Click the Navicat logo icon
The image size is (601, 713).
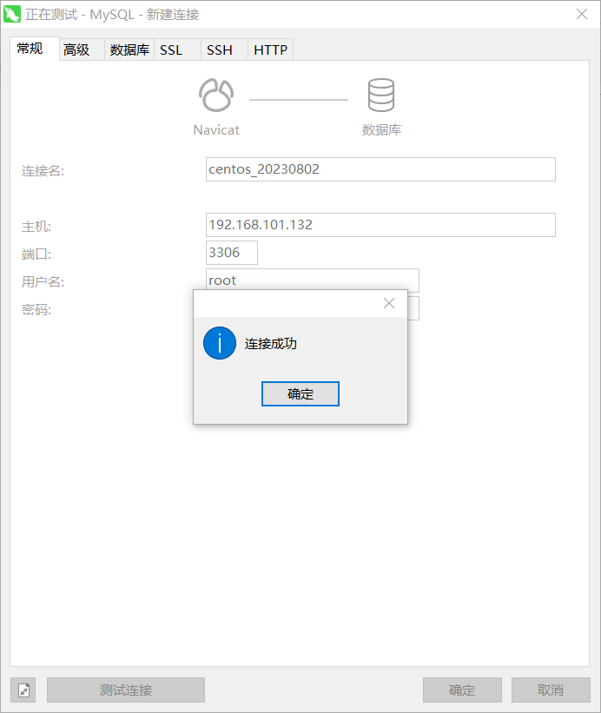click(x=216, y=95)
